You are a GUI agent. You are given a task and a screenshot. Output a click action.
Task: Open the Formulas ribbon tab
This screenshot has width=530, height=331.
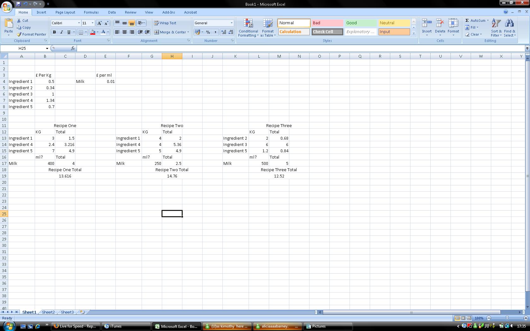(91, 12)
